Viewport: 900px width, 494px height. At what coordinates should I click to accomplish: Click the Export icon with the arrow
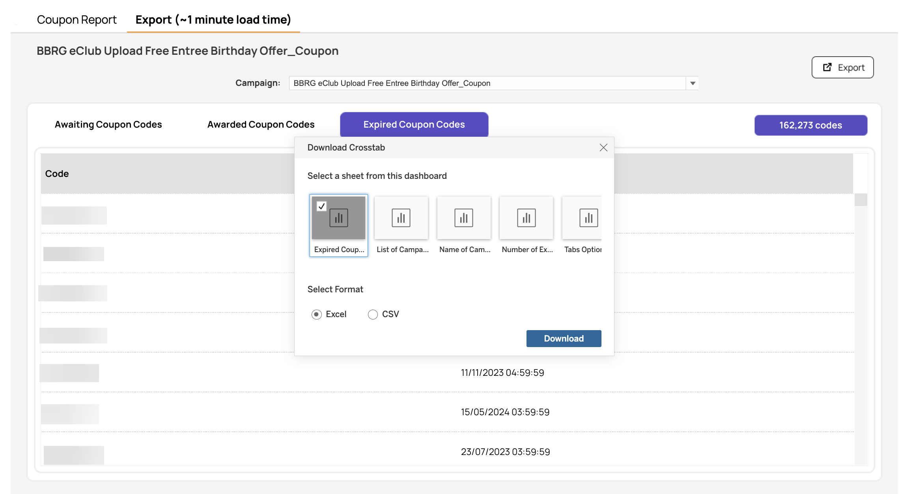827,67
